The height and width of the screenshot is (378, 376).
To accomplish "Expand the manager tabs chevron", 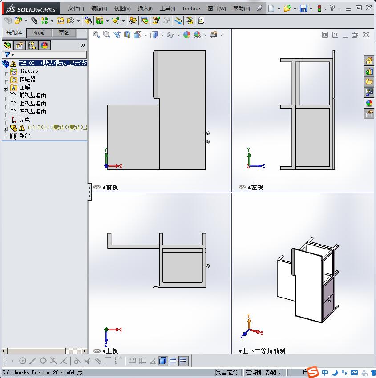I will click(83, 45).
